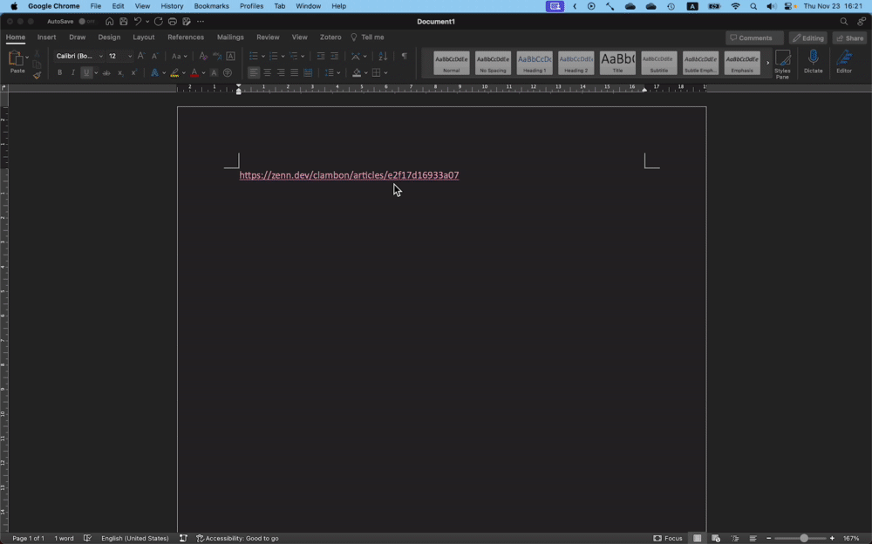This screenshot has width=872, height=544.
Task: Click the Clear All Formatting icon
Action: 203,56
